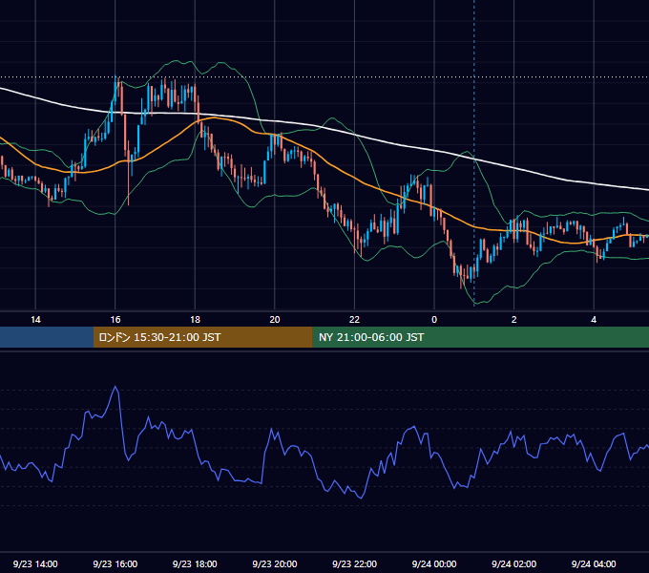Click the 9/23 16:00 time label
This screenshot has width=649, height=573.
[115, 563]
